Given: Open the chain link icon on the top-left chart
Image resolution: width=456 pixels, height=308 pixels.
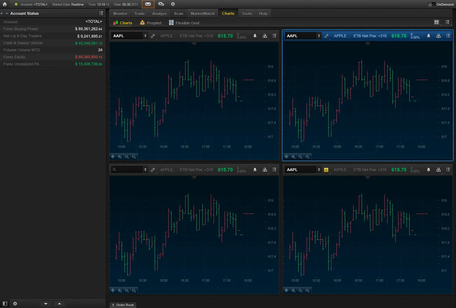Looking at the screenshot, I should pyautogui.click(x=153, y=36).
